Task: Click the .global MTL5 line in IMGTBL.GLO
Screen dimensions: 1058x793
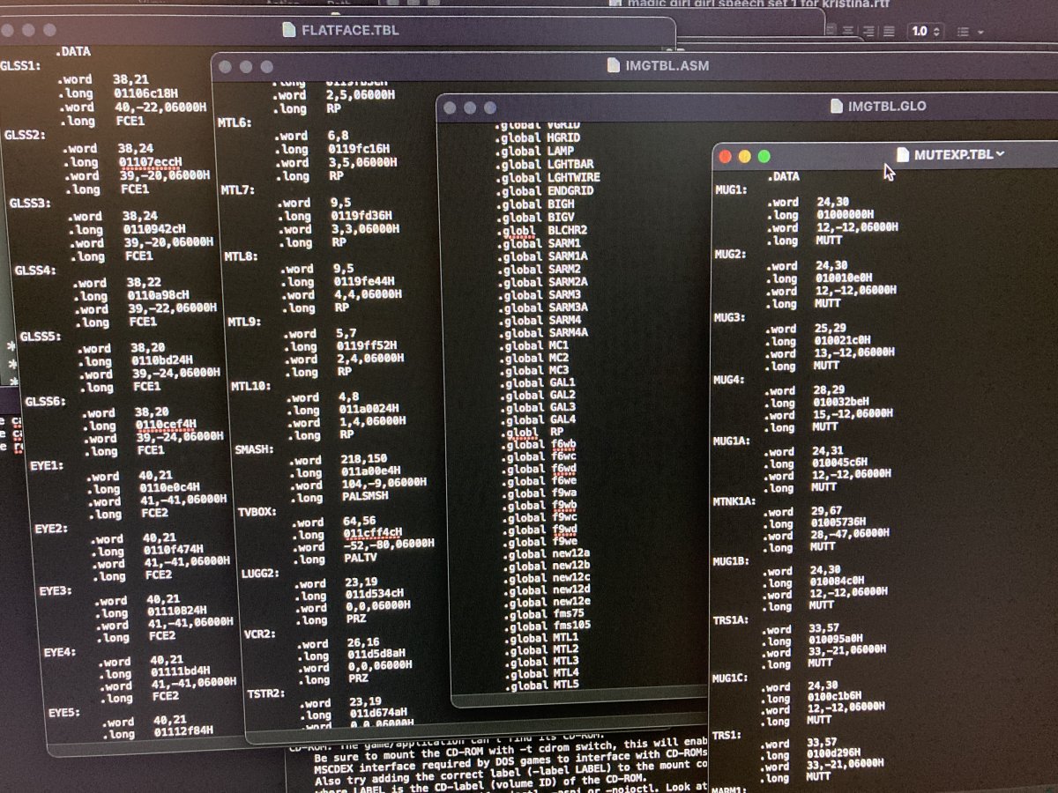Action: point(543,685)
